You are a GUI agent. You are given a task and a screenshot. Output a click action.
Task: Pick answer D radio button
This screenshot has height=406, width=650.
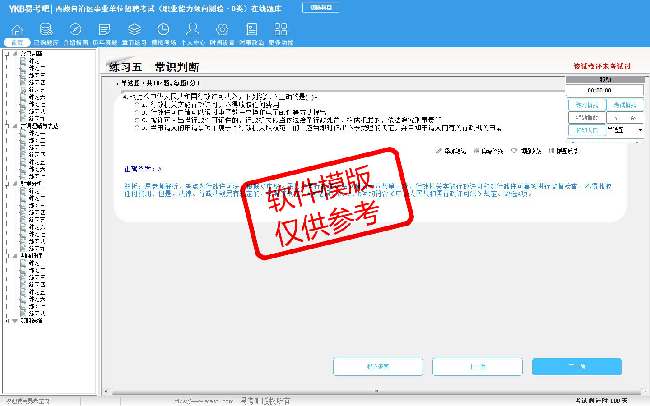pos(137,128)
